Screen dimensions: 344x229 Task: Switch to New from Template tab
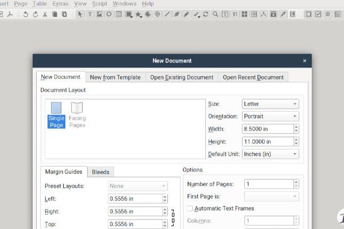pyautogui.click(x=115, y=77)
